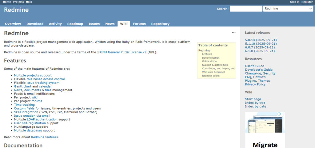
Task: Click Home in the top menu
Action: point(7,2)
